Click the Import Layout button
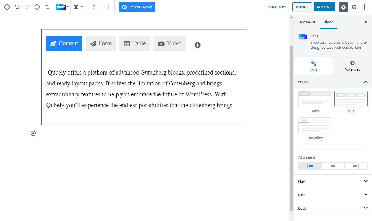Viewport: 372px width, 221px height. (x=137, y=7)
